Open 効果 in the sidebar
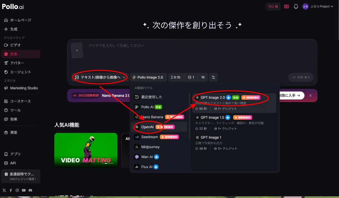This screenshot has height=198, width=339. point(20,119)
